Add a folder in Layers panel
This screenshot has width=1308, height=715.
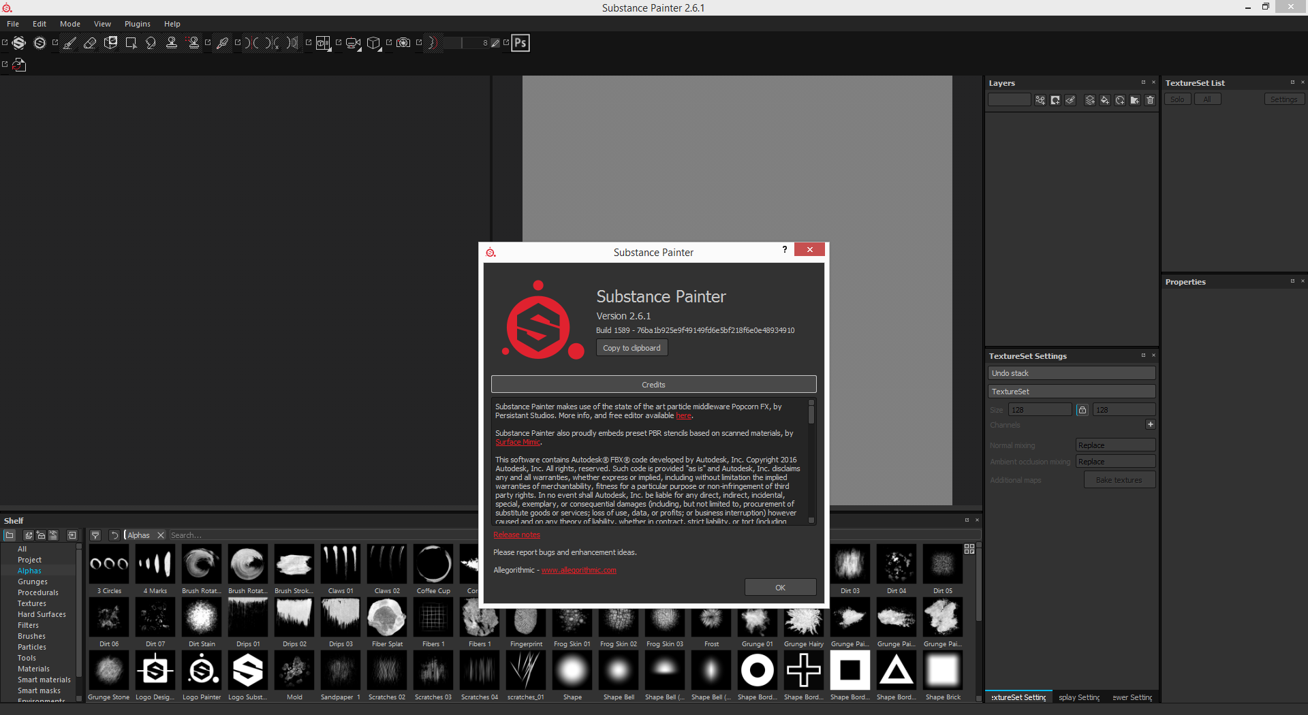1135,100
